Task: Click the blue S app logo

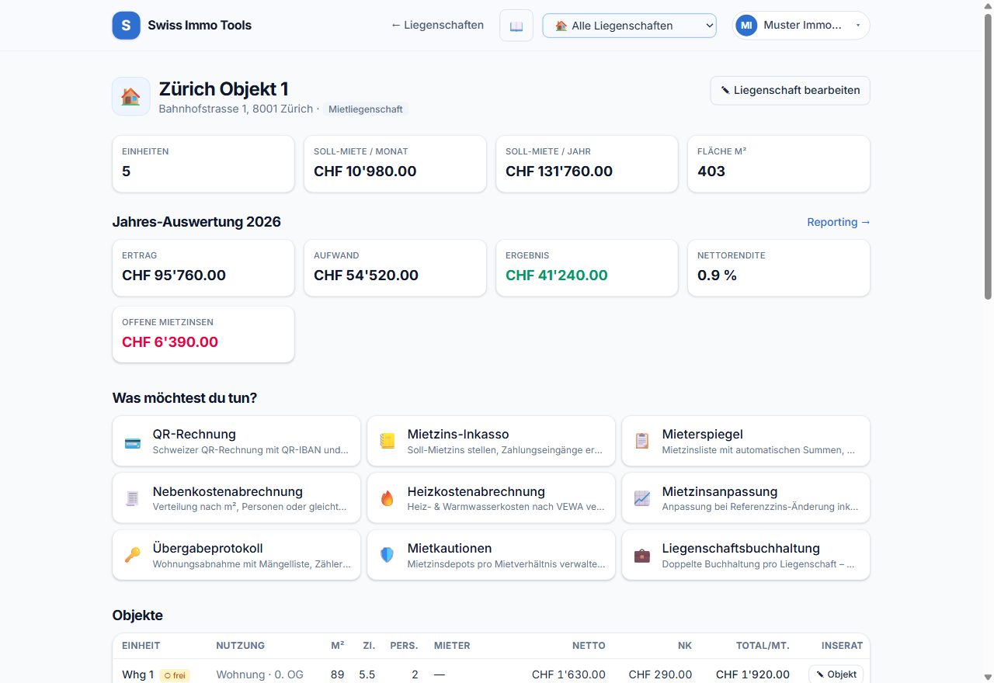Action: tap(127, 26)
